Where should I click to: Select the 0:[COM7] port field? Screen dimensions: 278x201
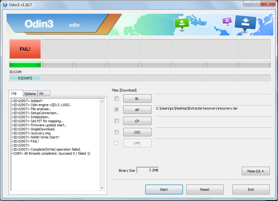coord(25,78)
